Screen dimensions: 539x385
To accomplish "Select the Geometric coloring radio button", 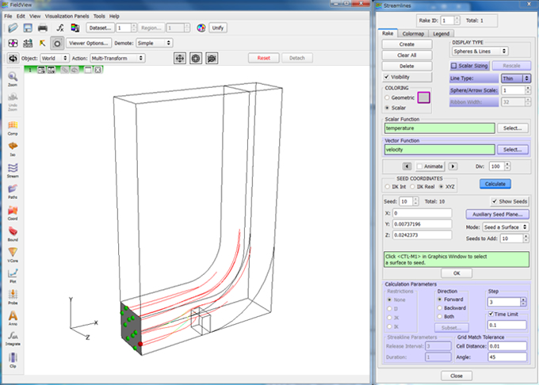I will (x=386, y=97).
